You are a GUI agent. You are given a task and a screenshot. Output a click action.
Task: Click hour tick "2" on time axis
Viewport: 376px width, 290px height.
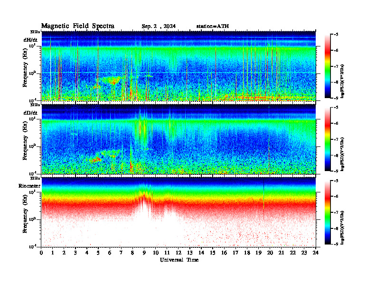pyautogui.click(x=64, y=253)
